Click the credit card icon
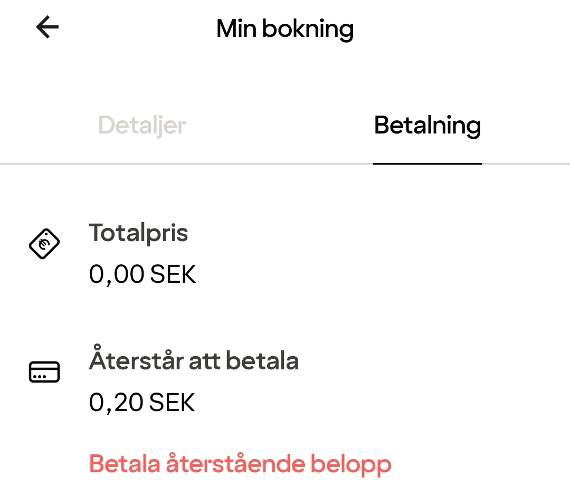The width and height of the screenshot is (570, 487). (44, 372)
